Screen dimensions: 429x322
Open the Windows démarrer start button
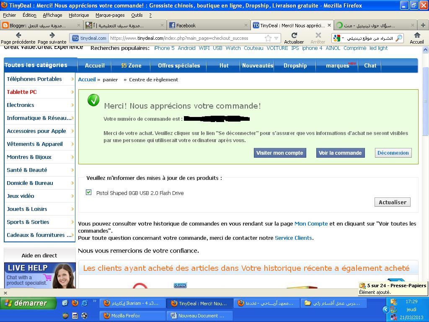[x=28, y=303]
